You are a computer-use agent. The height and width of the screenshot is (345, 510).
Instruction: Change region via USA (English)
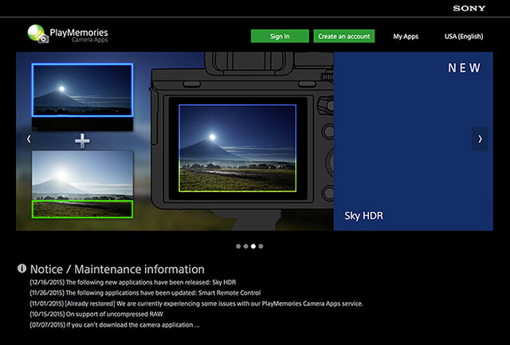click(464, 37)
